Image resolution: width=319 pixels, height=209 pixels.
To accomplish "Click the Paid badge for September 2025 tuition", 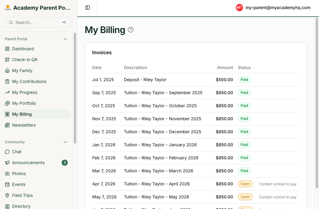I will click(x=244, y=93).
